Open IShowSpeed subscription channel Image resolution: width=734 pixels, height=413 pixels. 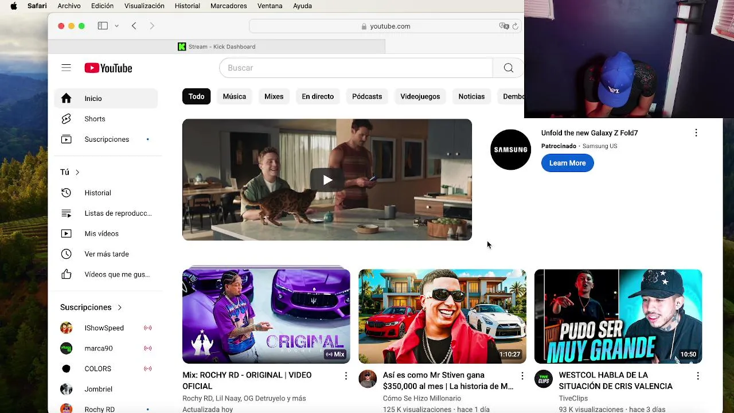tap(106, 328)
